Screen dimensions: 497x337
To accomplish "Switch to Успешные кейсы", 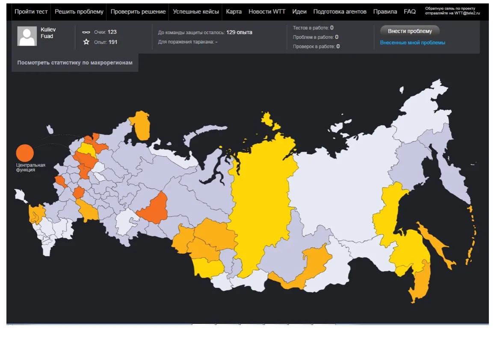I will tap(196, 12).
